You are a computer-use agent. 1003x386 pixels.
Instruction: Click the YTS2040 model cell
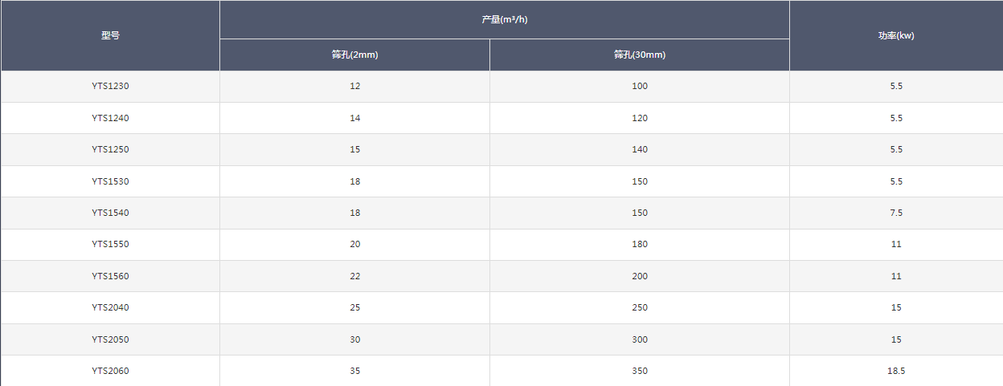click(110, 307)
